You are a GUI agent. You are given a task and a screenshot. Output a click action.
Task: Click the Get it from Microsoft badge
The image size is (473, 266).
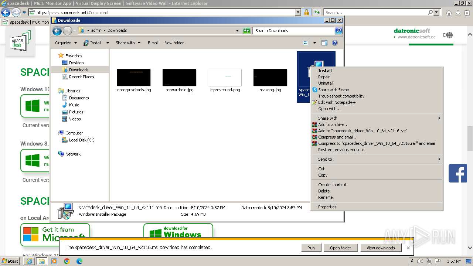[x=55, y=235]
